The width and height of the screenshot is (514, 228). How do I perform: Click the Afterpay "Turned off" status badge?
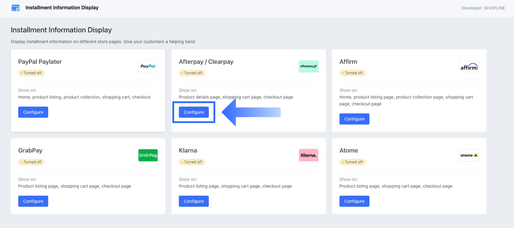(x=192, y=73)
